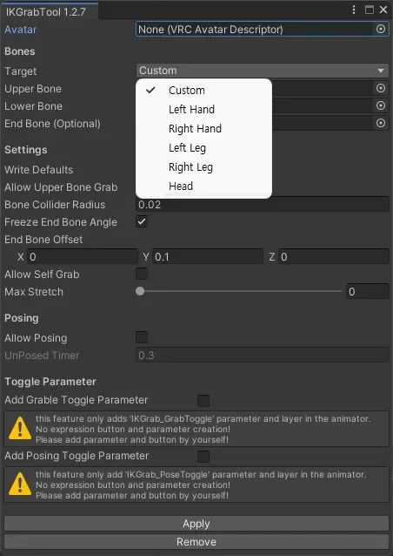Click the Apply button
393x556 pixels.
tap(196, 524)
